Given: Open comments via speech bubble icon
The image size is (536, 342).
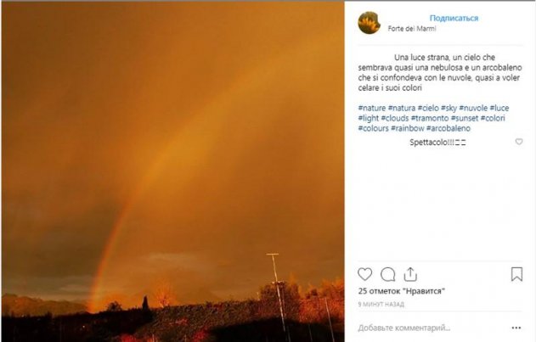Looking at the screenshot, I should tap(388, 274).
